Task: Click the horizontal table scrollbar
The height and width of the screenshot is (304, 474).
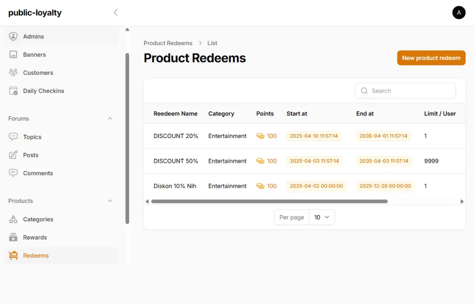Action: pyautogui.click(x=269, y=201)
